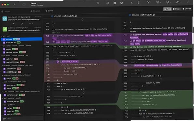Viewport: 194px width, 121px height.
Task: Expand hidden lines above line 745 in the left pane
Action: pos(82,19)
